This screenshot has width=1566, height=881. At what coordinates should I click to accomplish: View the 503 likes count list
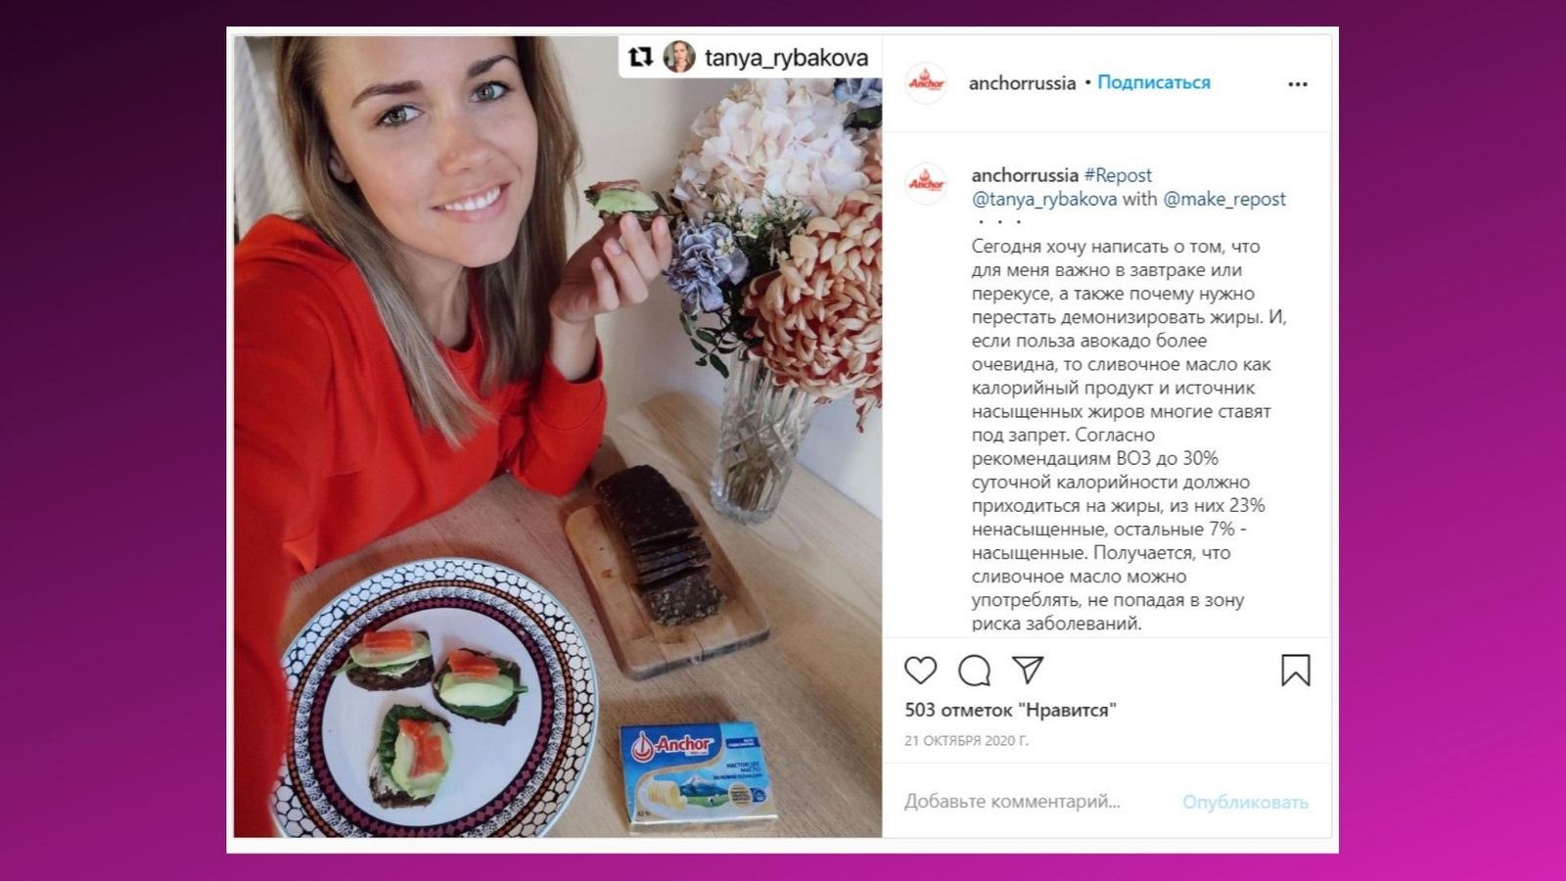1010,710
